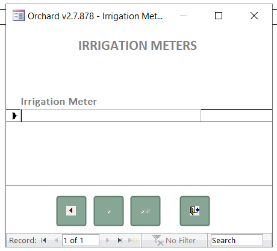This screenshot has height=251, width=277.
Task: Click the current record number box
Action: (81, 240)
